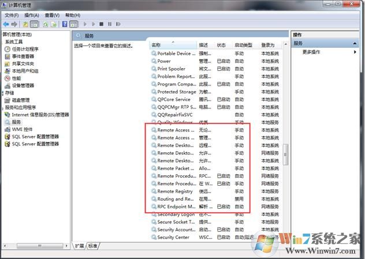This screenshot has height=259, width=365.
Task: Select Security Account... service
Action: point(215,230)
